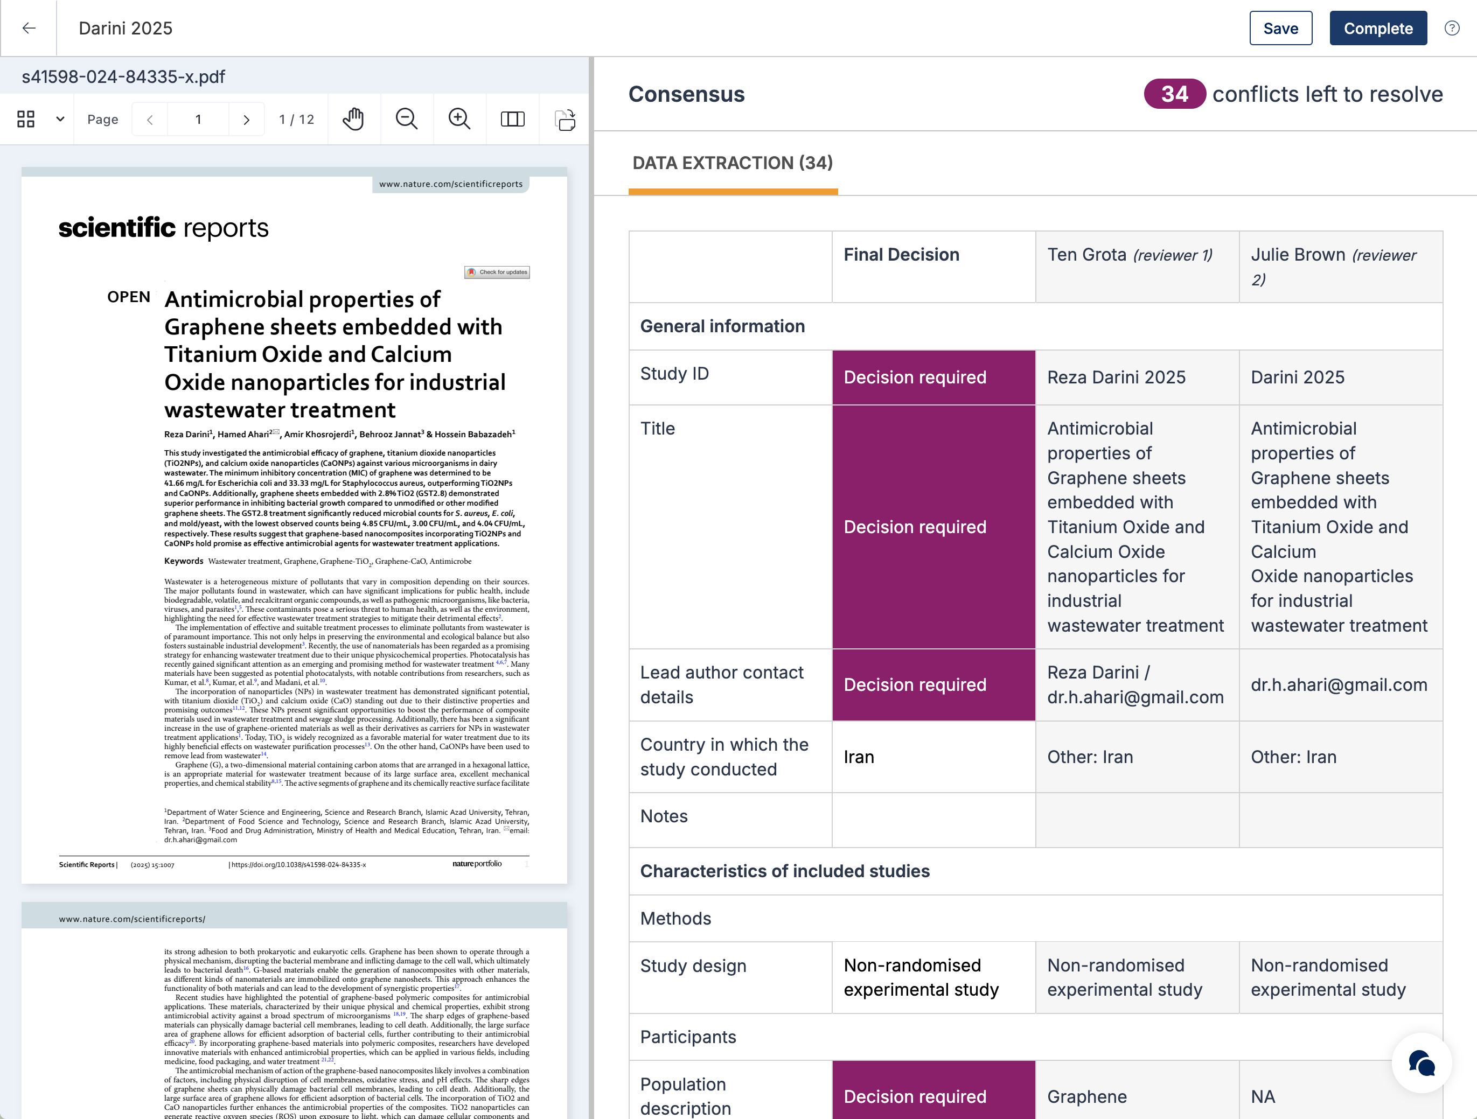Open Decision required for Lead author contact
Image resolution: width=1477 pixels, height=1119 pixels.
click(x=933, y=684)
